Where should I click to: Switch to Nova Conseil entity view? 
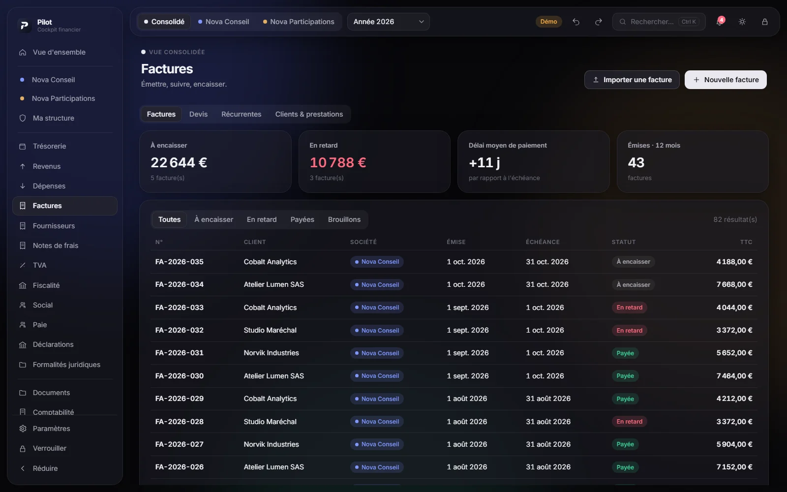click(x=223, y=22)
